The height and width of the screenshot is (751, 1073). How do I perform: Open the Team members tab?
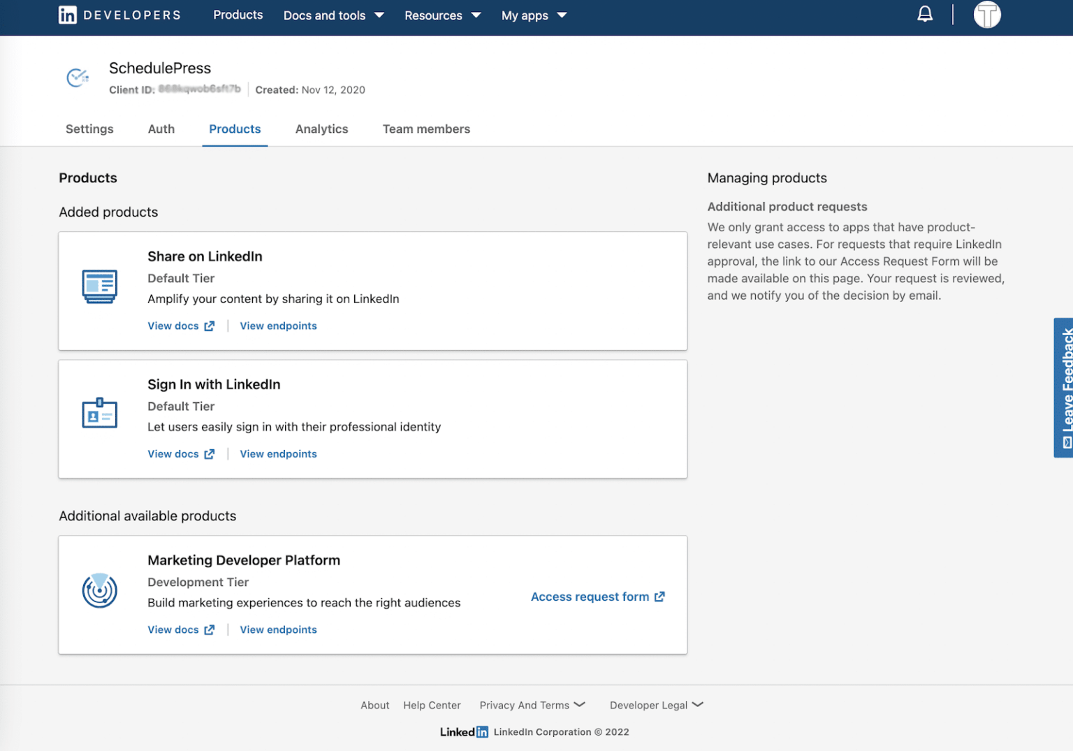point(426,129)
